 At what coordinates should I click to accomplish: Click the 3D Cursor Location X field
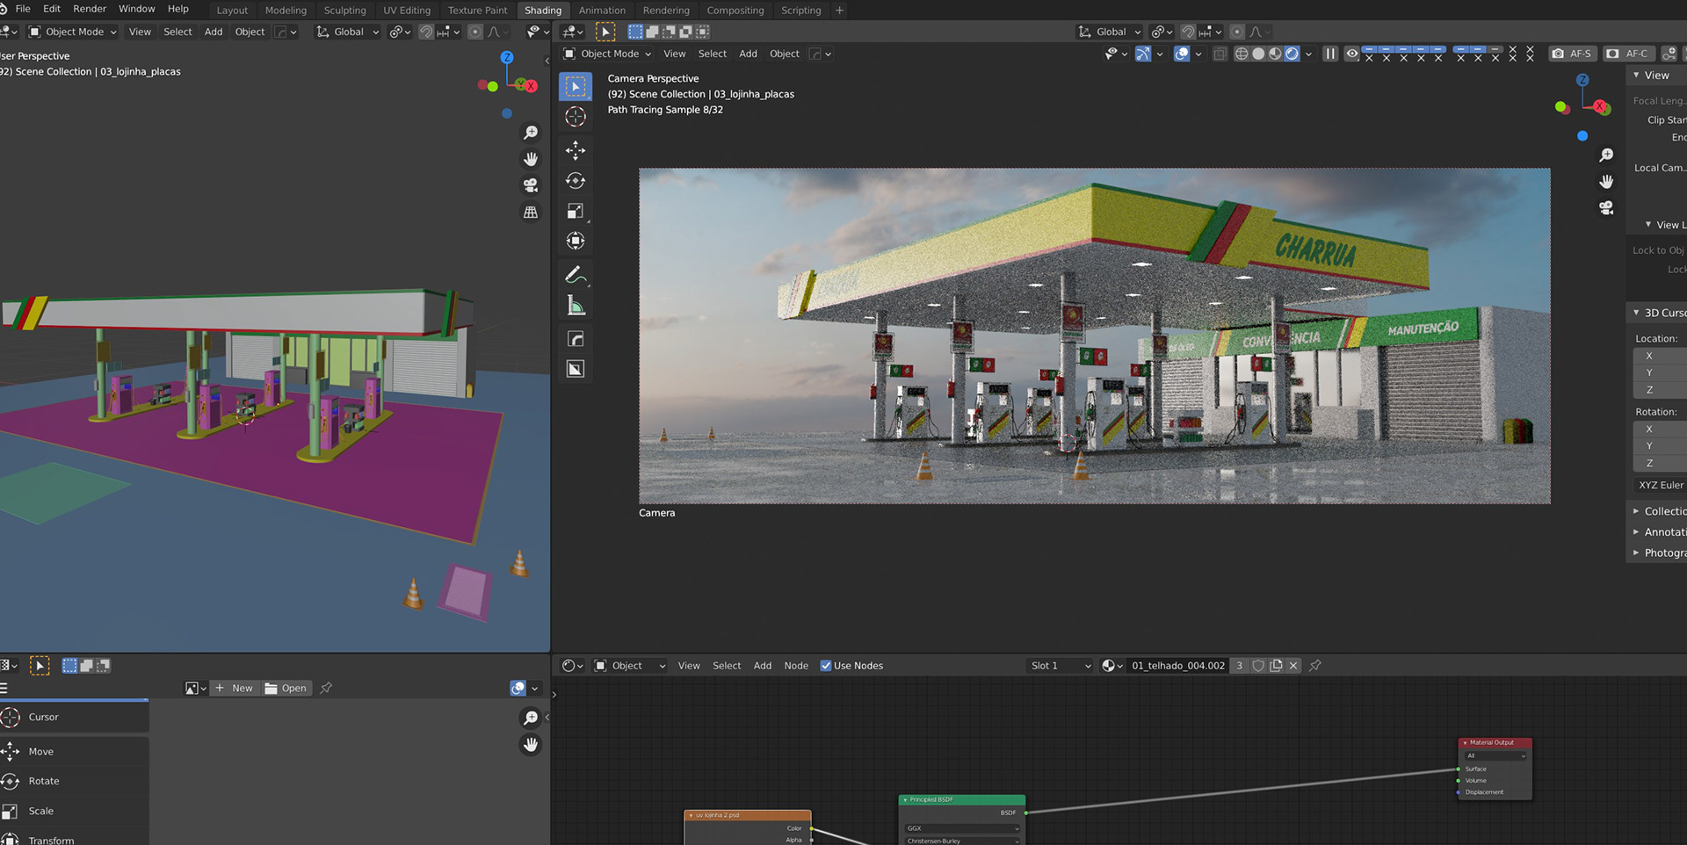1660,356
